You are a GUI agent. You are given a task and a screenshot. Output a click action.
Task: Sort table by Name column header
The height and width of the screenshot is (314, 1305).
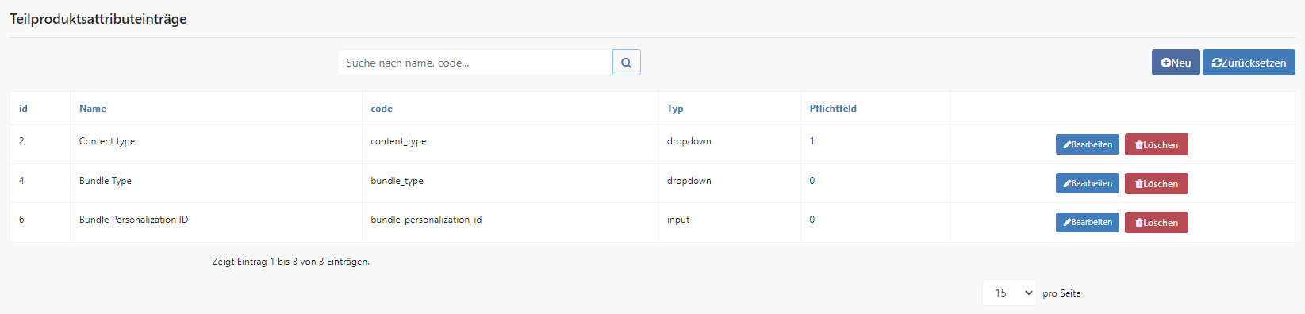(93, 109)
